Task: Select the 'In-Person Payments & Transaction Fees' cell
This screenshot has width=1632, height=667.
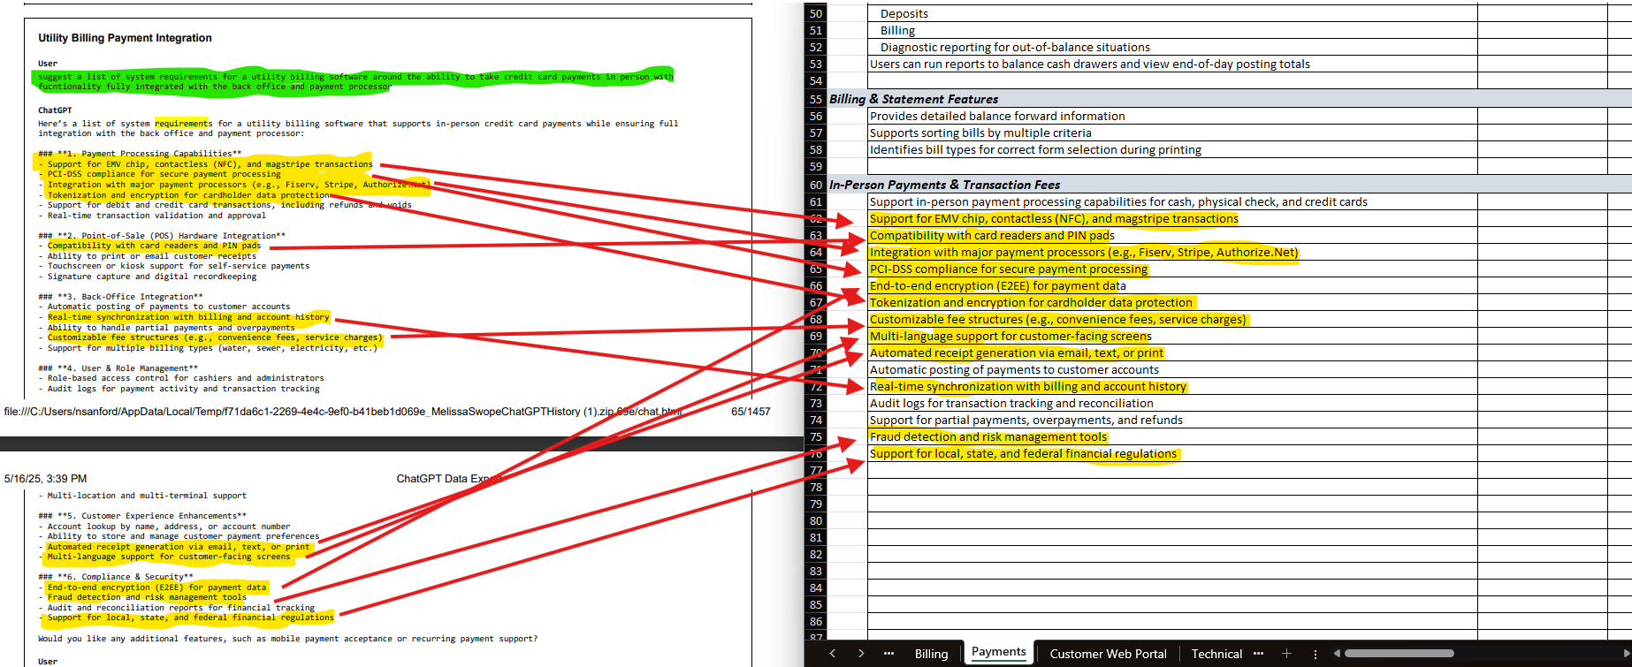Action: tap(944, 185)
